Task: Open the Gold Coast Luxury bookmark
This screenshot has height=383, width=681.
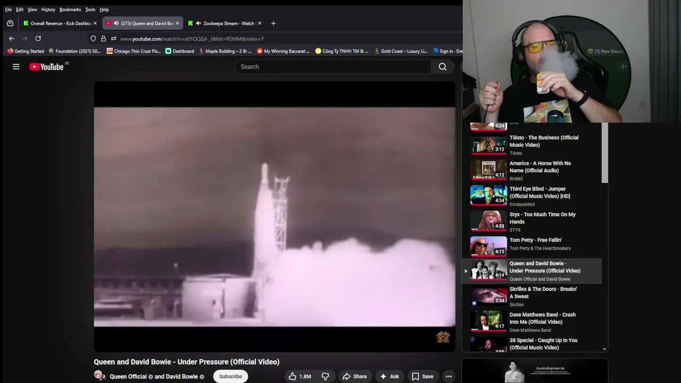Action: pos(401,51)
